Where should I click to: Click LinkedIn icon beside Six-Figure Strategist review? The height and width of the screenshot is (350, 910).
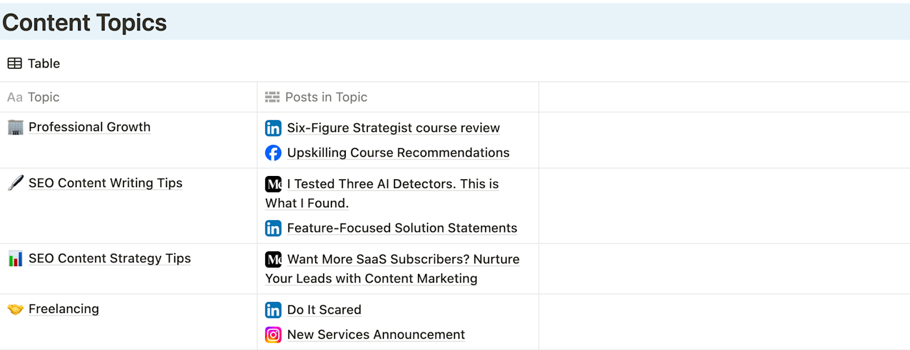coord(273,129)
